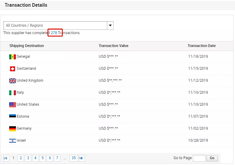Click the Israel flag icon
Image resolution: width=235 pixels, height=165 pixels.
point(13,140)
